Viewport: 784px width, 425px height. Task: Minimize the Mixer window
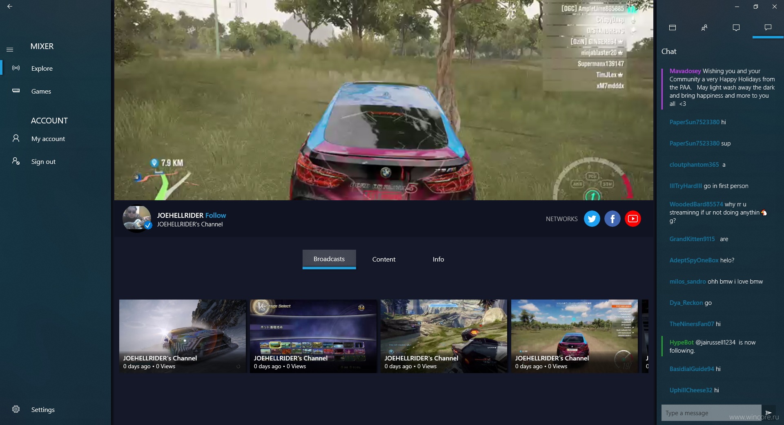tap(737, 7)
